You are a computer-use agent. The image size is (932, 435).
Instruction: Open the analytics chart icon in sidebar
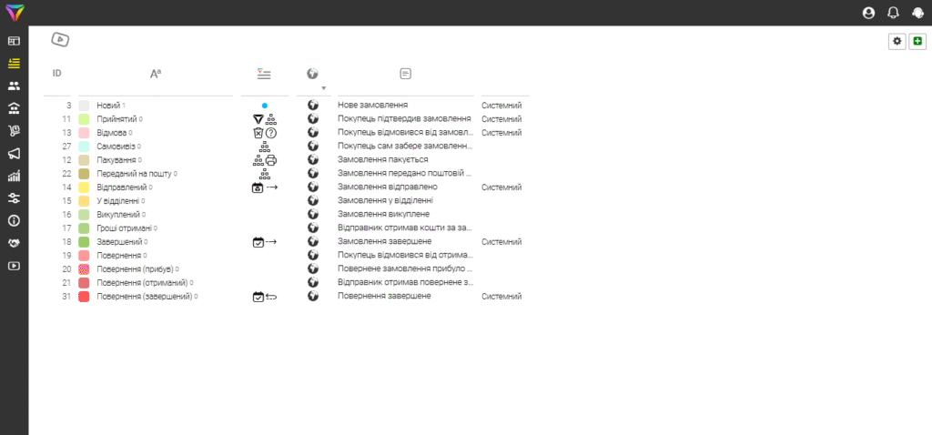click(x=15, y=177)
